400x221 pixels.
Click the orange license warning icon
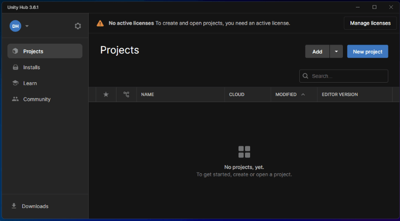(100, 23)
